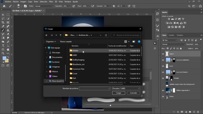Go to Photoshop Home screen
Screen dimensions: 203x114
tap(4, 6)
